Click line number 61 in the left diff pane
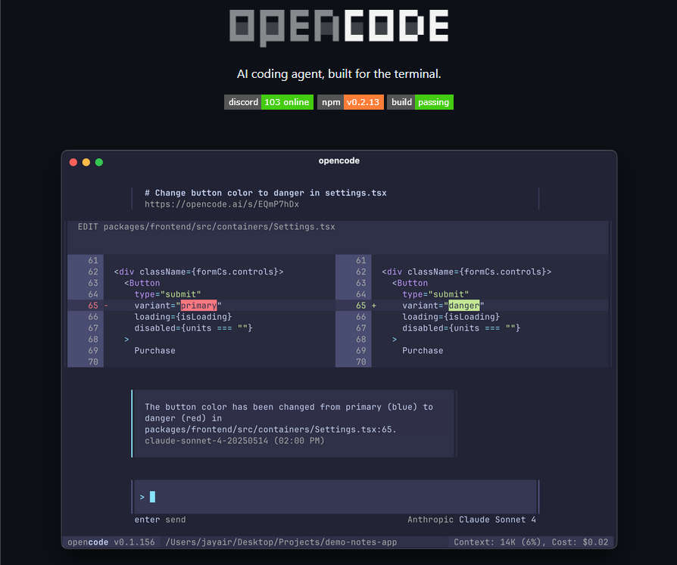Image resolution: width=677 pixels, height=565 pixels. pos(93,260)
